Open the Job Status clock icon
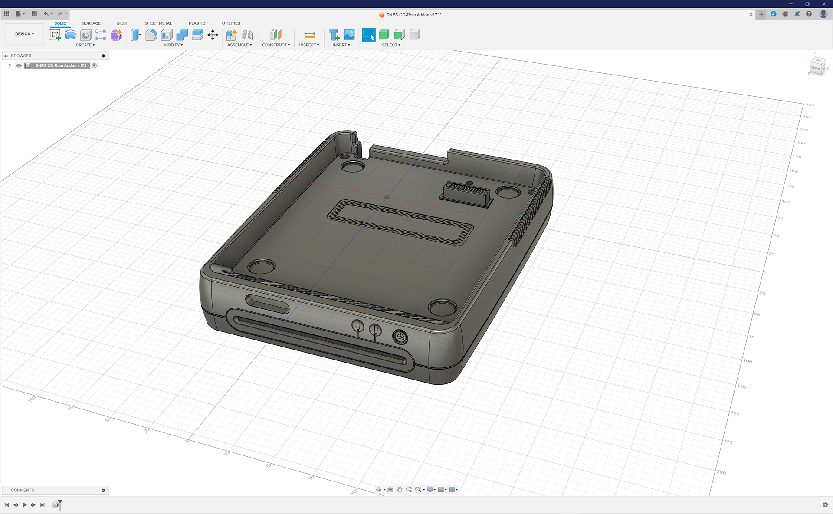This screenshot has height=514, width=833. click(x=785, y=14)
